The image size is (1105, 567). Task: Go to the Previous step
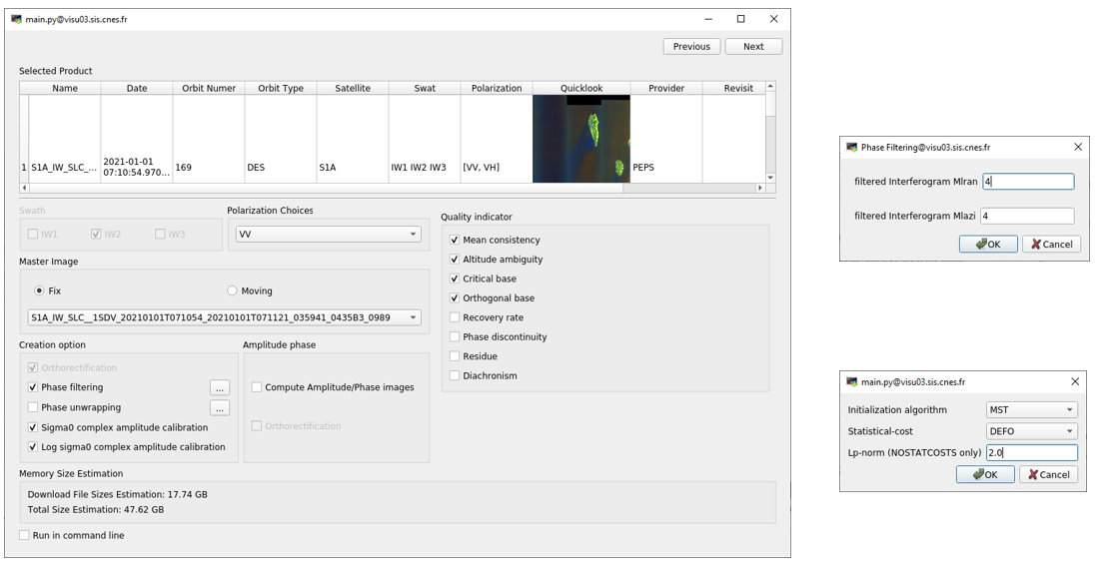pyautogui.click(x=691, y=47)
